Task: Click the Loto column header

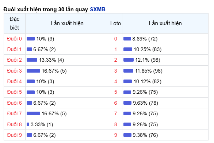Action: pyautogui.click(x=115, y=23)
